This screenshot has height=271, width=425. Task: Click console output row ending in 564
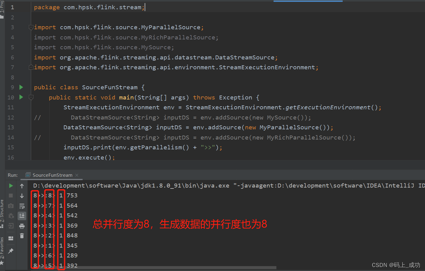coord(55,205)
